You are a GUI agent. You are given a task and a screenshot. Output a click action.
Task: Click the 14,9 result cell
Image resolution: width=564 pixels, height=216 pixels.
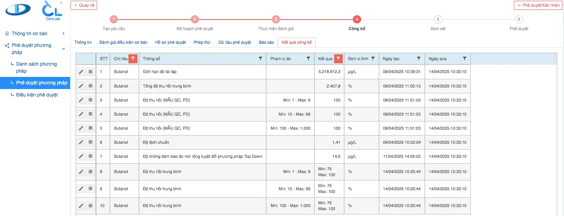point(329,156)
